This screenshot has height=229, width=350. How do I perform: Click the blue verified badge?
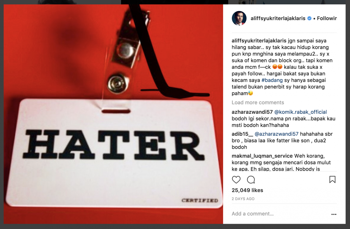point(309,18)
